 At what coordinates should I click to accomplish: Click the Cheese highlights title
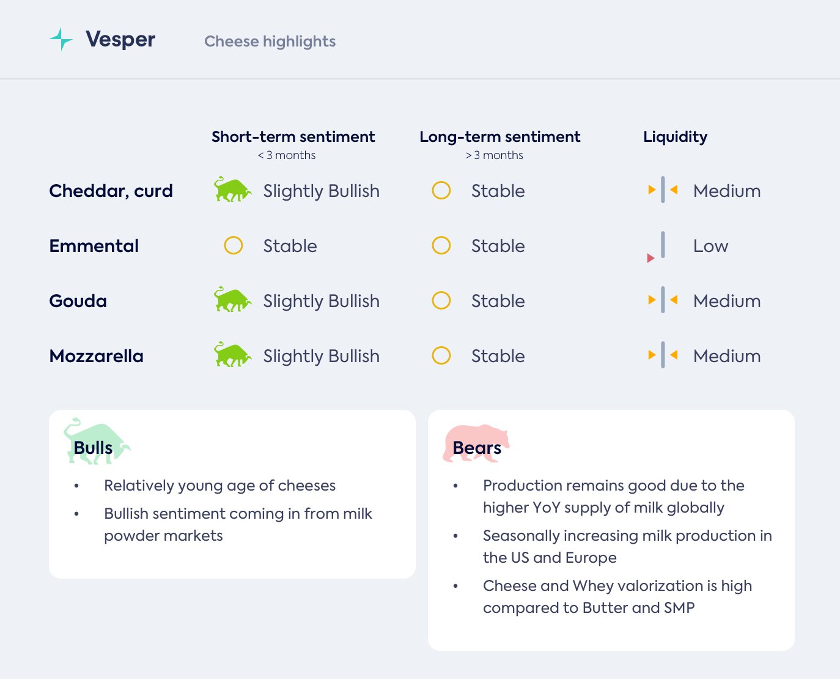(x=270, y=42)
